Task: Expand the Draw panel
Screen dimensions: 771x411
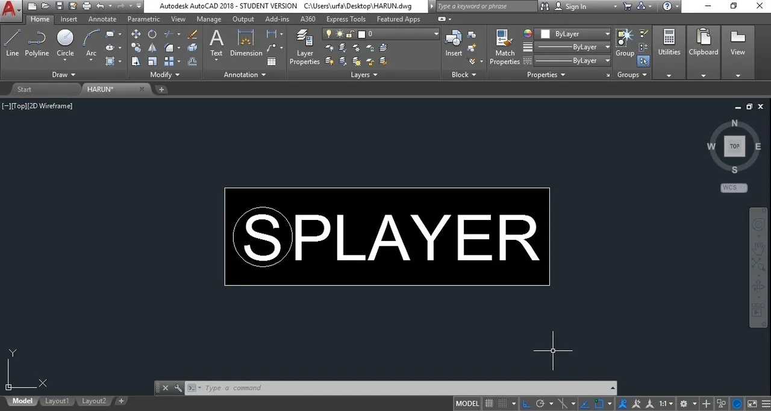Action: pyautogui.click(x=64, y=75)
